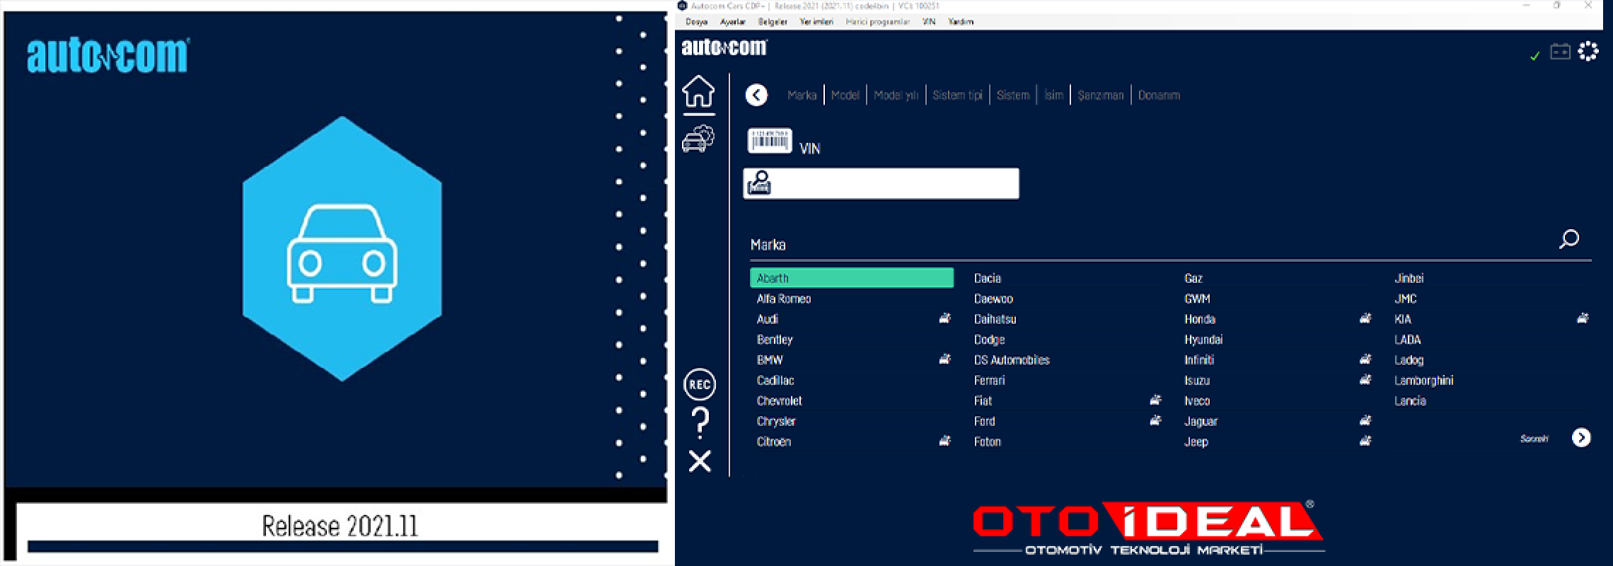Open the Home screen icon
Screen dimensions: 1613x566
click(698, 91)
